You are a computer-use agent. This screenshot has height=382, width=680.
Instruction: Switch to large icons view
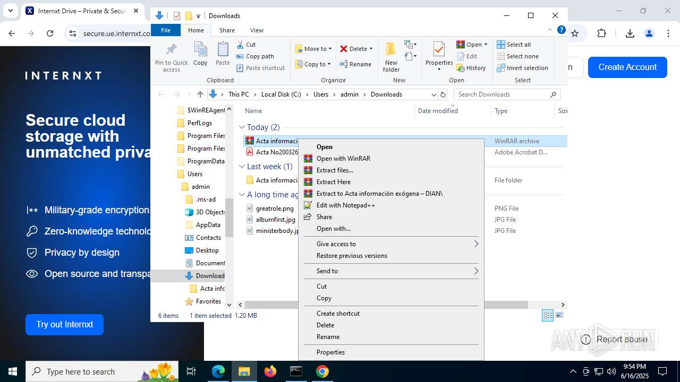coord(558,316)
